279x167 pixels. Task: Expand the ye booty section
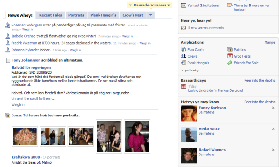click(190, 70)
